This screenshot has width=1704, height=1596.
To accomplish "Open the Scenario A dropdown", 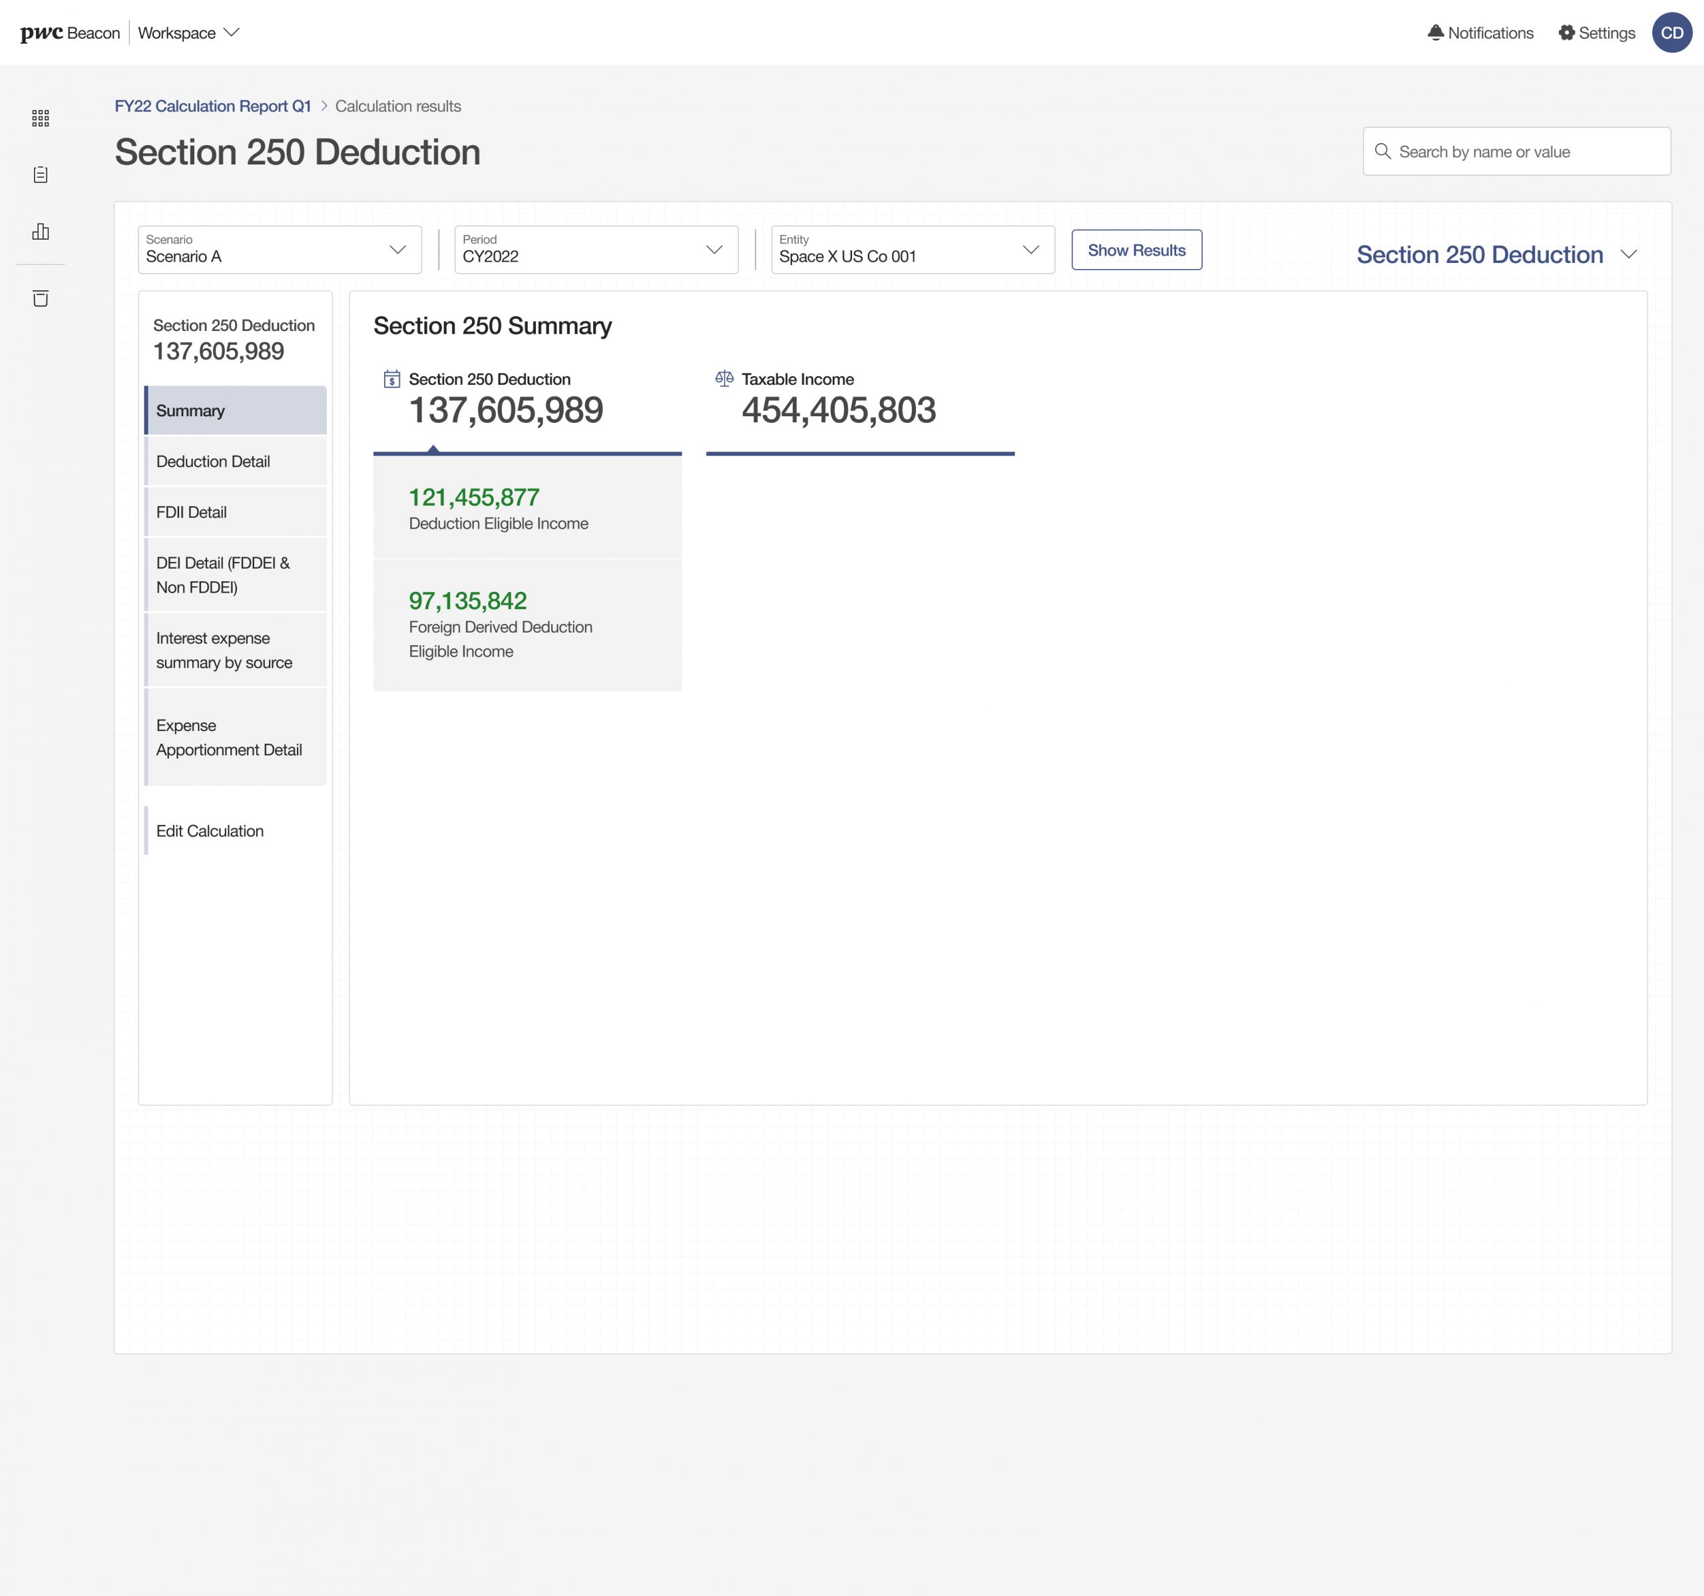I will click(x=280, y=250).
